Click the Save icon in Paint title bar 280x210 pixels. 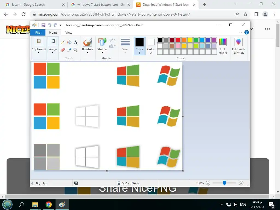click(x=43, y=25)
